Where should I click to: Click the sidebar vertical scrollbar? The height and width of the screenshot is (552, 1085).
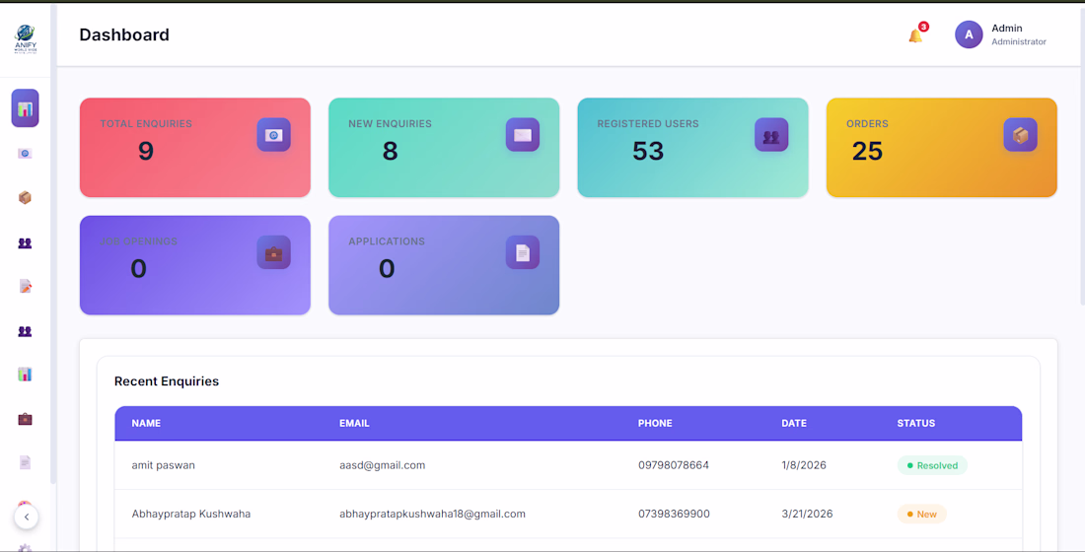coord(53,243)
